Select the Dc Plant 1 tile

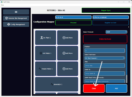[46, 38]
